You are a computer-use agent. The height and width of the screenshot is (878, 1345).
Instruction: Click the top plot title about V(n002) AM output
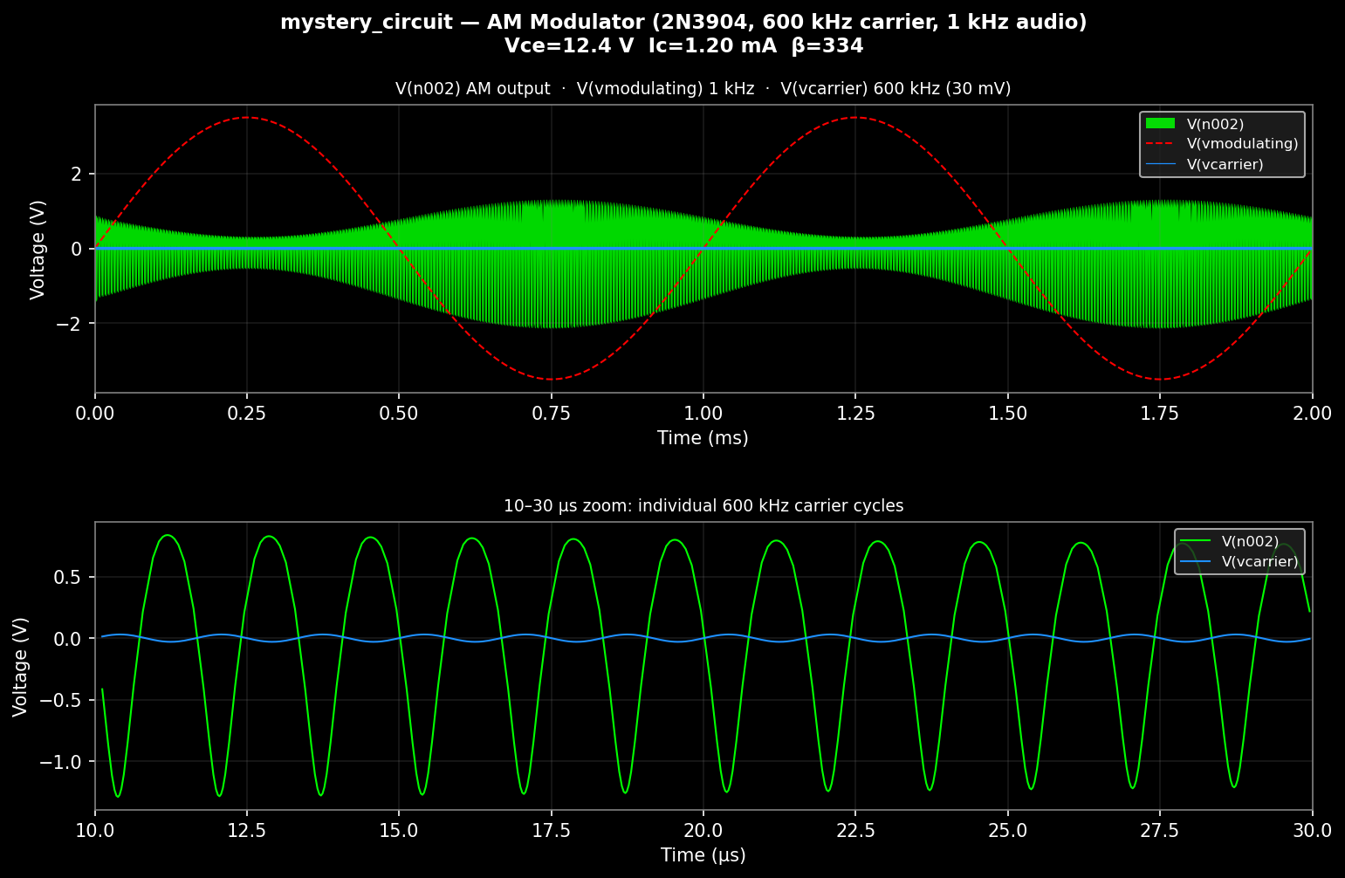(x=703, y=88)
